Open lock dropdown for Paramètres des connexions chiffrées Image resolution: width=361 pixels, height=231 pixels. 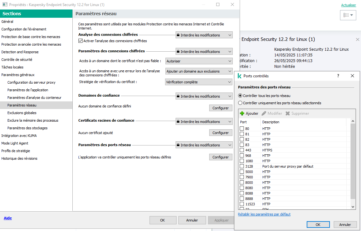[204, 51]
